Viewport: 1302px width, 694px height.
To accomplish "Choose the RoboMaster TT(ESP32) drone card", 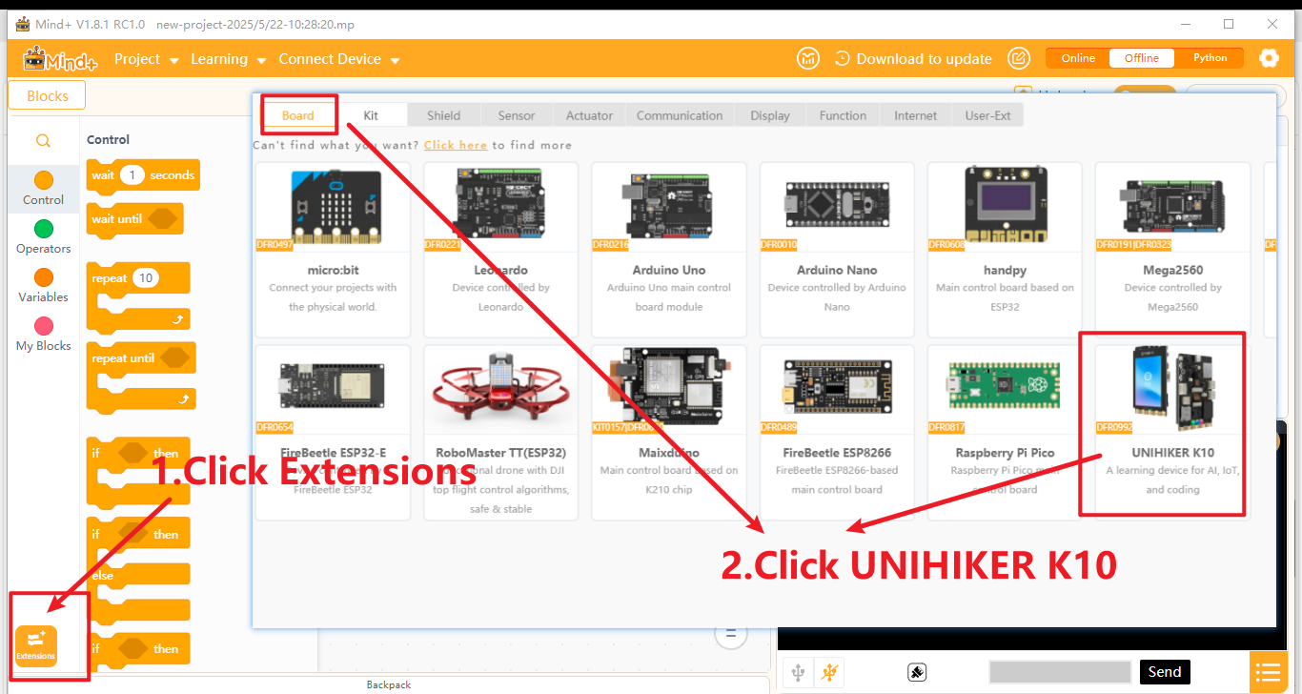I will coord(501,433).
